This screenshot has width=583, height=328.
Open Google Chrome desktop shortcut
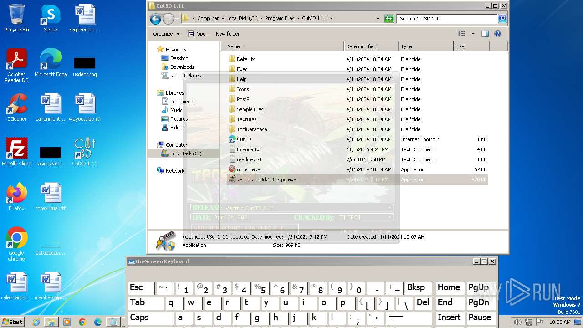[x=16, y=244]
